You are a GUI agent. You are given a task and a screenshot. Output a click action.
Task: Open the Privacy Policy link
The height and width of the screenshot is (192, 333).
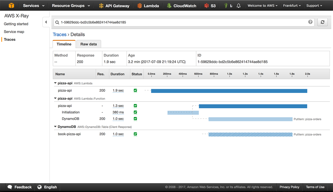289,187
